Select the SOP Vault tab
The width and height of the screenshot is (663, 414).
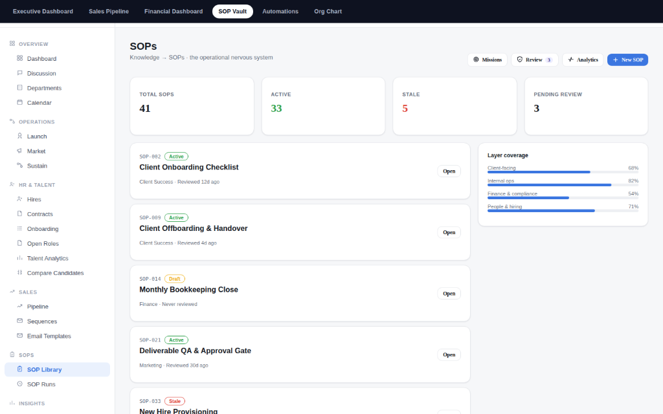tap(232, 12)
